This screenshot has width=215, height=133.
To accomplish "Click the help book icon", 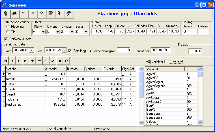I will [x=69, y=14].
